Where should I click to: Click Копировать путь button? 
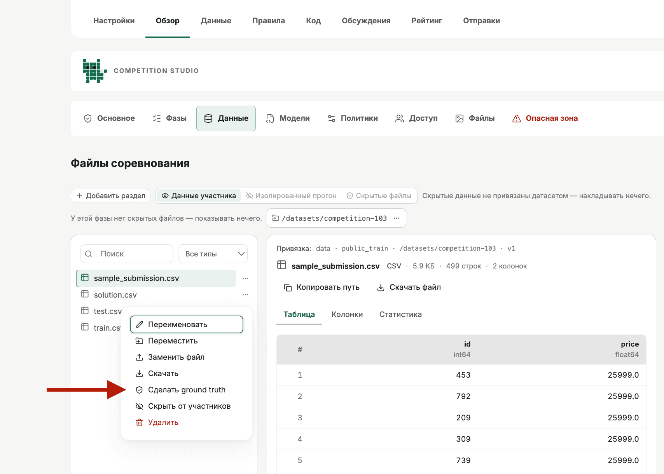(x=322, y=288)
